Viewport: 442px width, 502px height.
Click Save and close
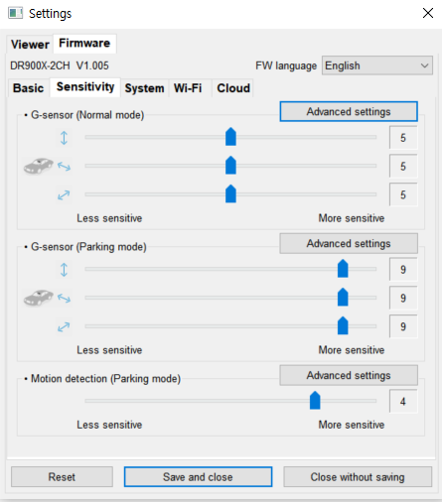[198, 477]
